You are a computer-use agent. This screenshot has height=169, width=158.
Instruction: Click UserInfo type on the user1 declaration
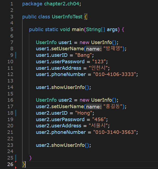46,42
